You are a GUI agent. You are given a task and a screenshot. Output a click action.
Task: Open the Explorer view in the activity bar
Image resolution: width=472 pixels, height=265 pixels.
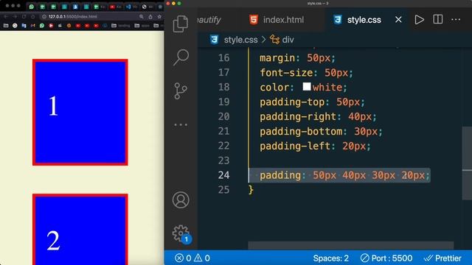[181, 24]
